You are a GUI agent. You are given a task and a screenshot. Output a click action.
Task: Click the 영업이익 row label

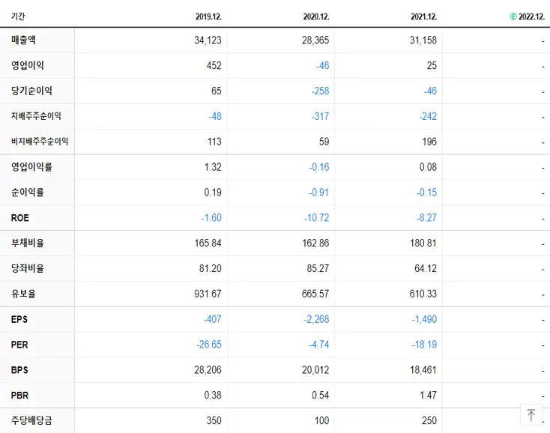click(28, 65)
